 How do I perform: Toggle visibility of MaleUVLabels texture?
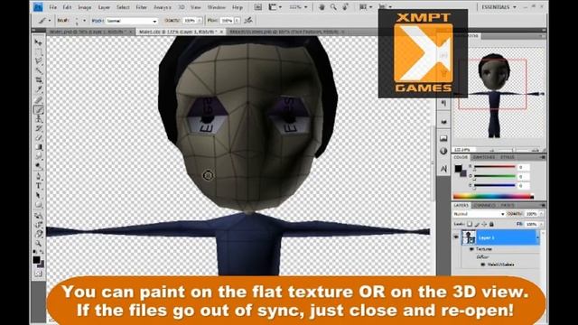(483, 265)
